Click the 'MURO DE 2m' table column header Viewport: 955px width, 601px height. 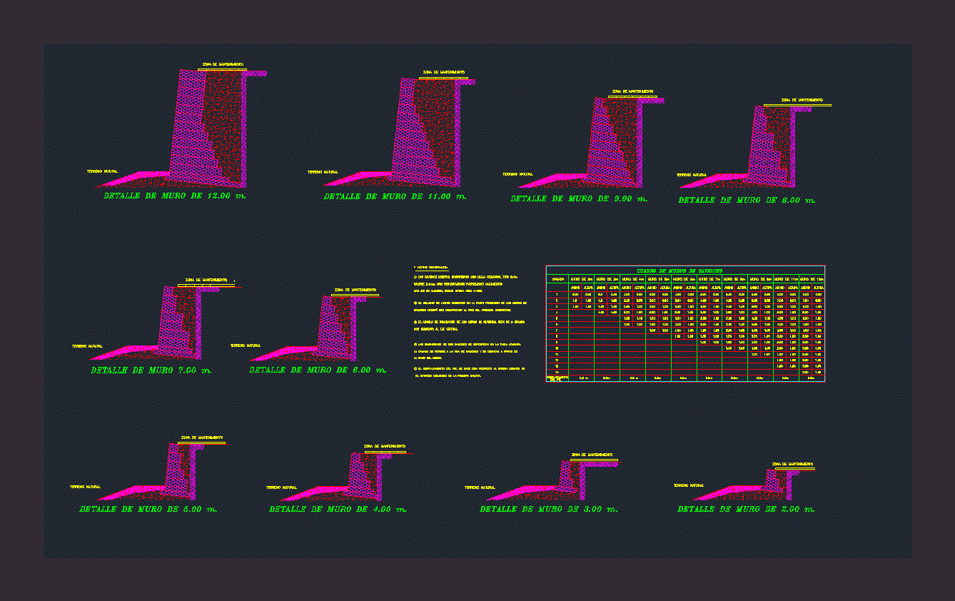tap(581, 279)
